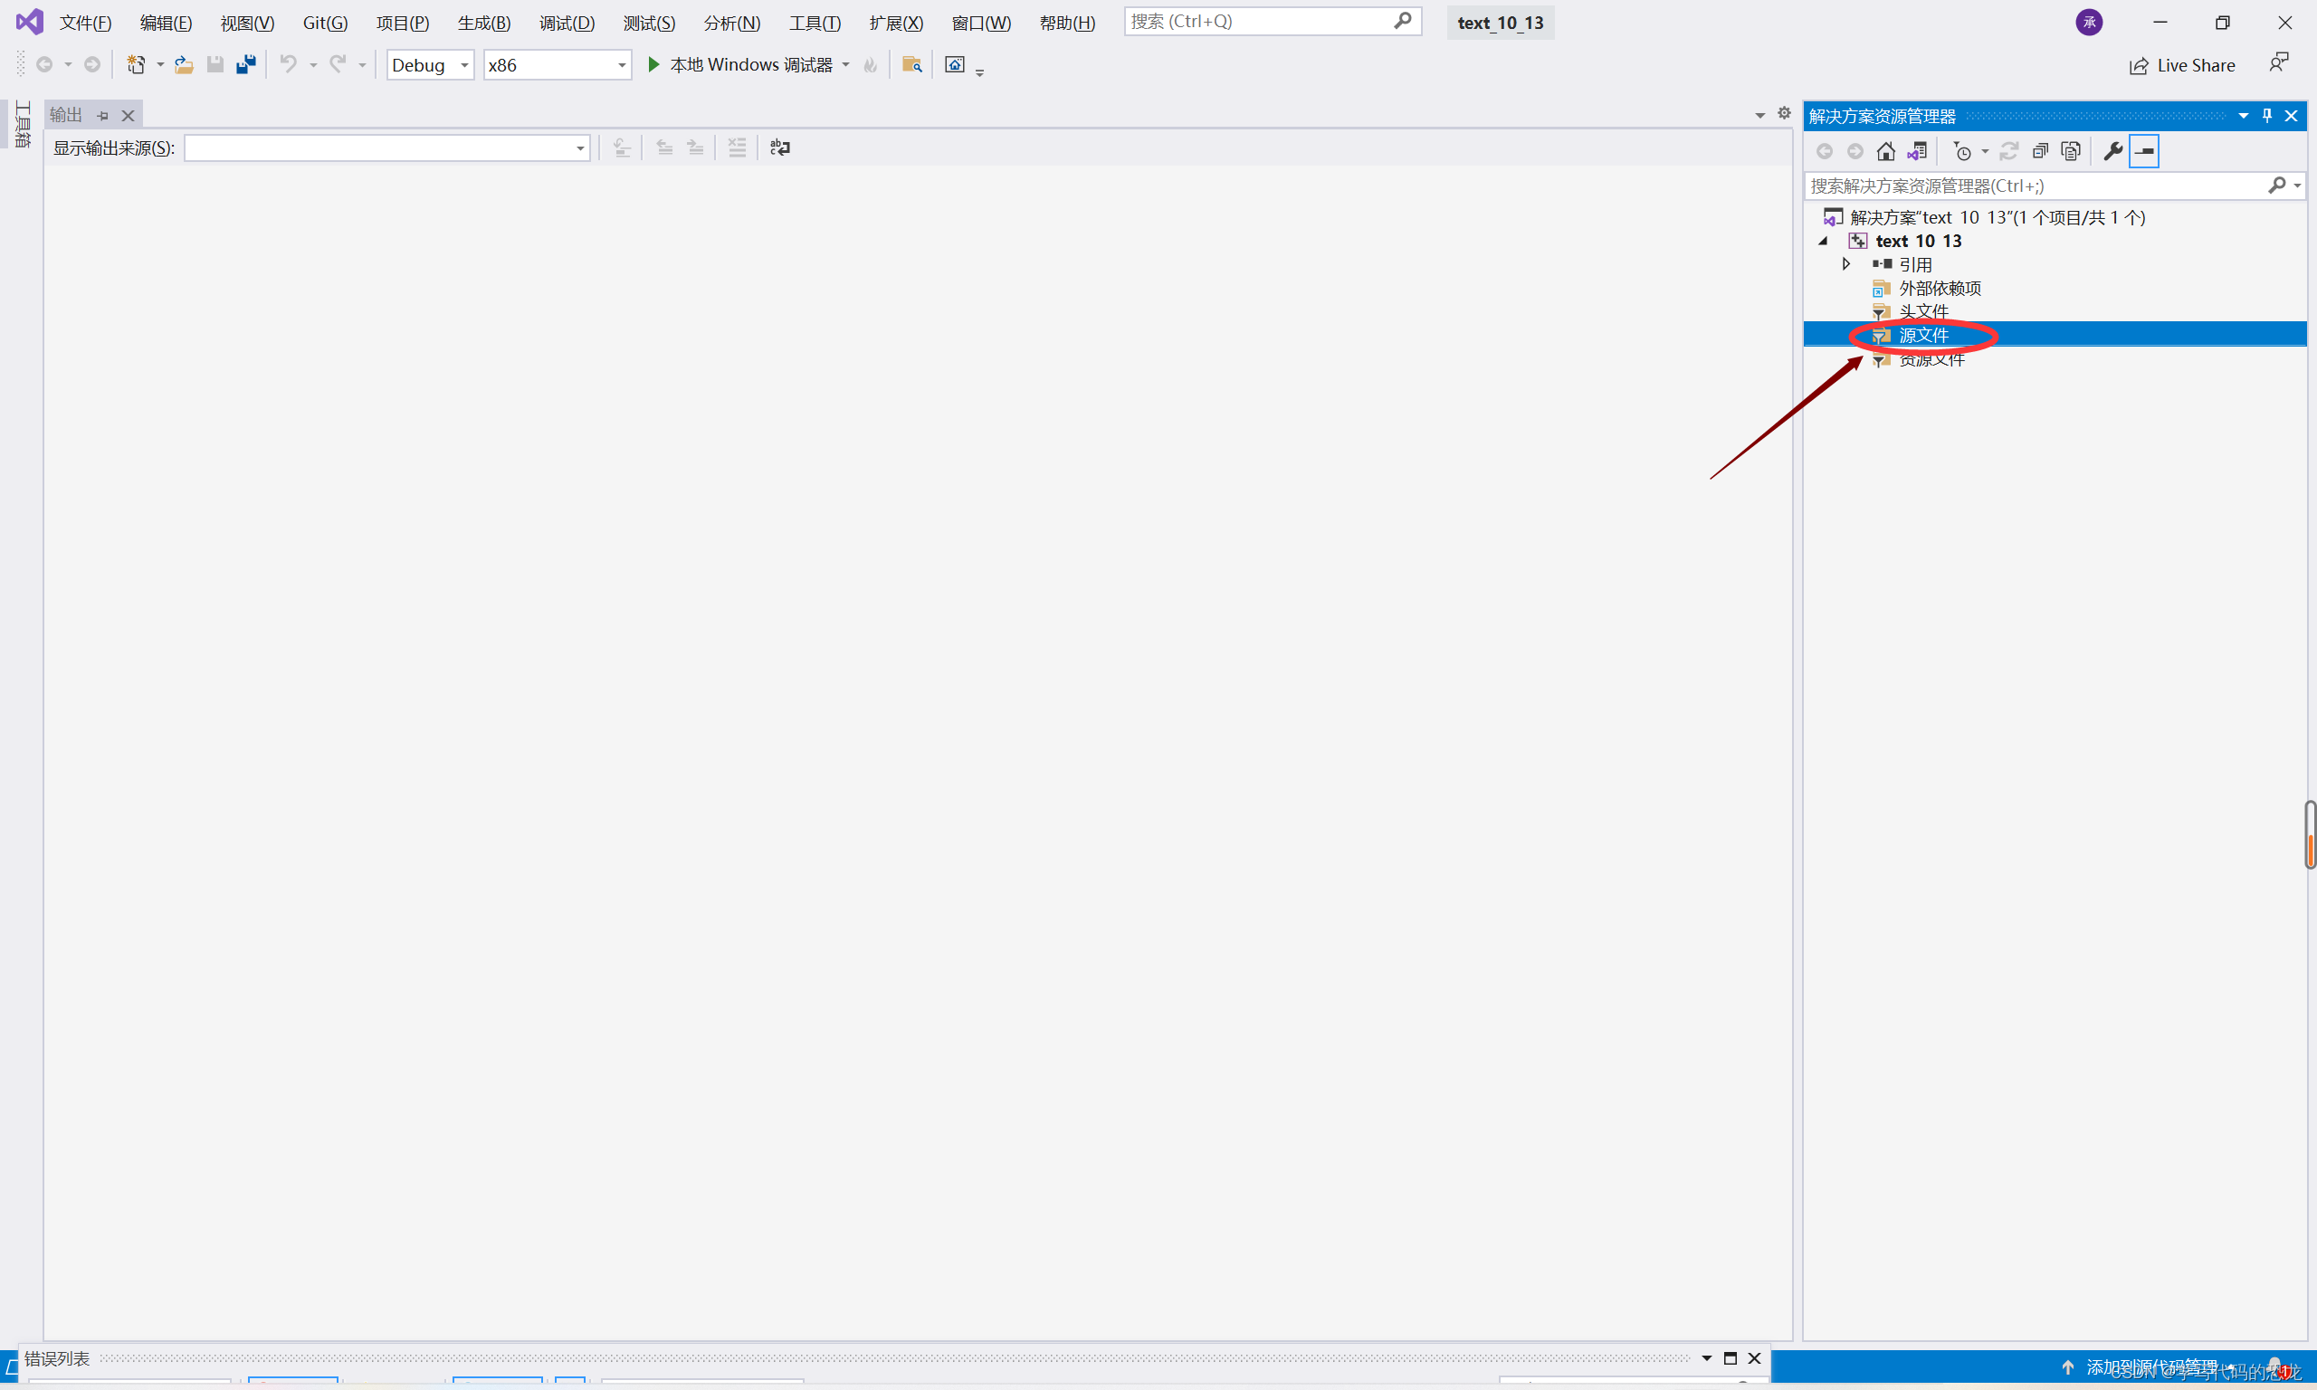Click Find in Files toolbar icon

911,64
